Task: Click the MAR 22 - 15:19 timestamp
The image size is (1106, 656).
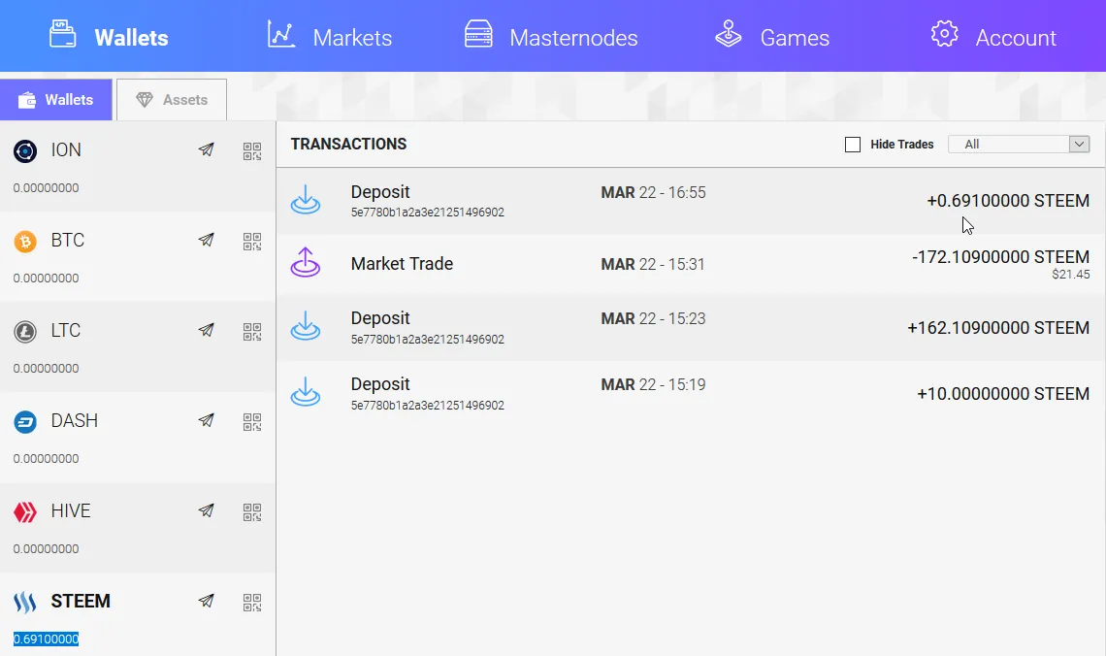Action: pyautogui.click(x=653, y=385)
